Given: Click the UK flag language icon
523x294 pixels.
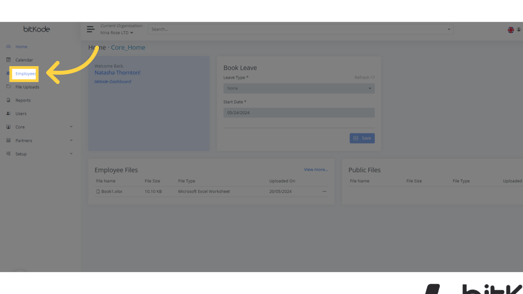Looking at the screenshot, I should click(x=510, y=30).
